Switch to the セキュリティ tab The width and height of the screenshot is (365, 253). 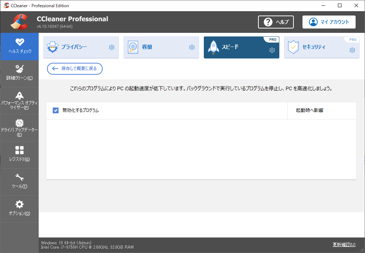[322, 47]
